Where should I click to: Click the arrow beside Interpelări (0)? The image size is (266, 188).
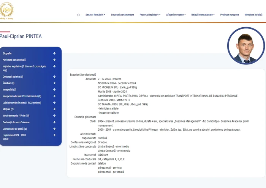54,89
